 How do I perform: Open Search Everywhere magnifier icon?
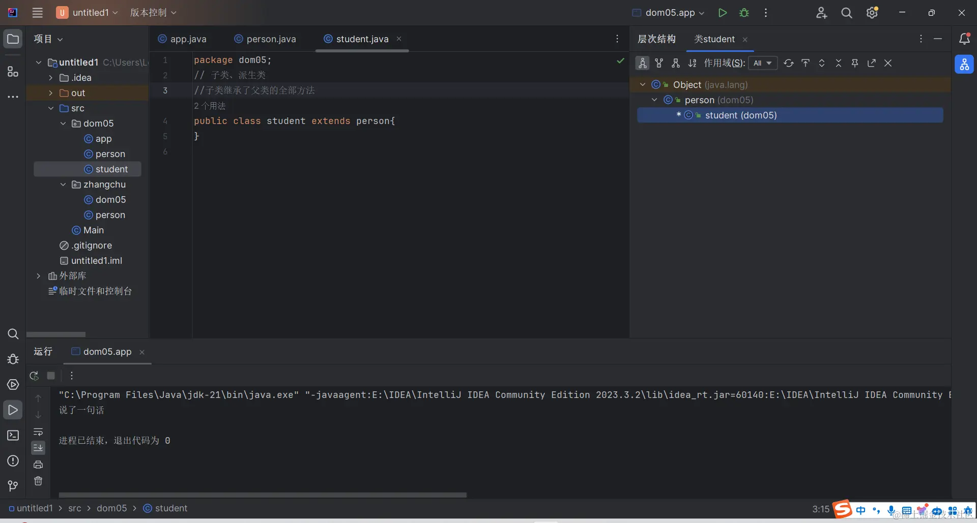coord(846,13)
